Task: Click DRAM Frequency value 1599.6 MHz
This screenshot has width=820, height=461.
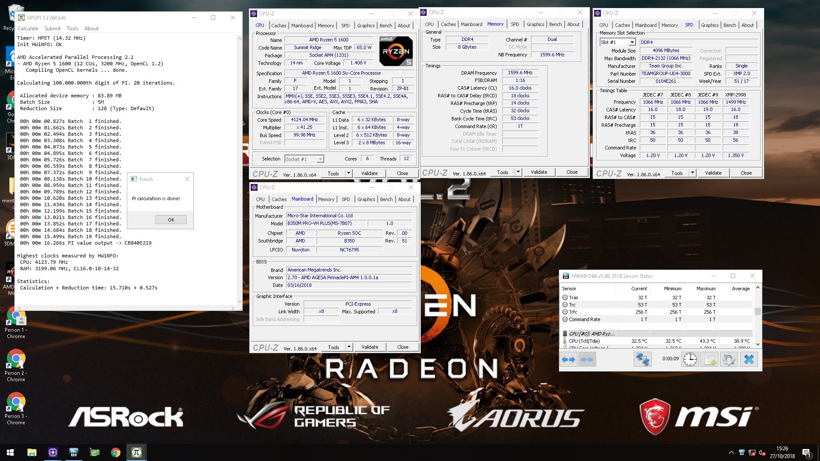Action: pyautogui.click(x=520, y=73)
